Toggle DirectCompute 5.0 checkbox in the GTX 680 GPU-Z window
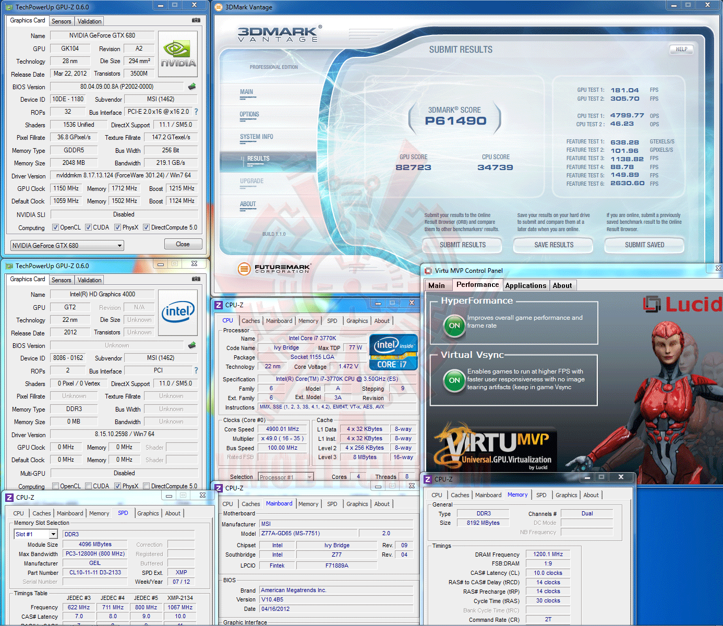The width and height of the screenshot is (723, 626). point(147,227)
